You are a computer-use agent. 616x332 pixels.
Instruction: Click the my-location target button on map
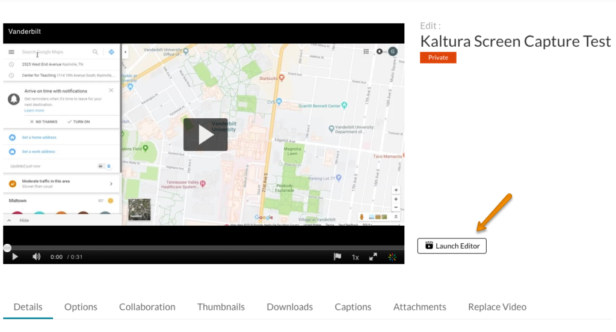[x=396, y=190]
